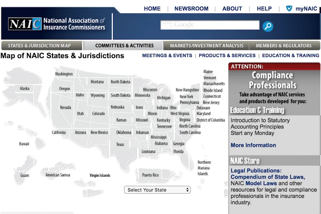Select States & Jurisdiction Map tab
The height and width of the screenshot is (214, 321).
(42, 46)
